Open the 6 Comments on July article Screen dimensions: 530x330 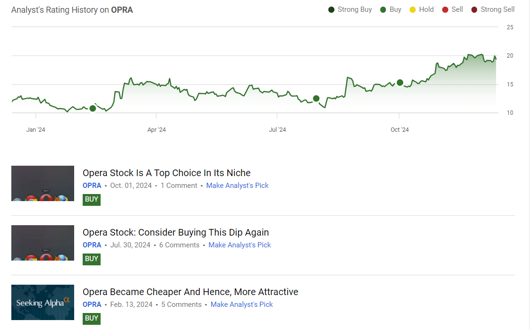tap(180, 245)
